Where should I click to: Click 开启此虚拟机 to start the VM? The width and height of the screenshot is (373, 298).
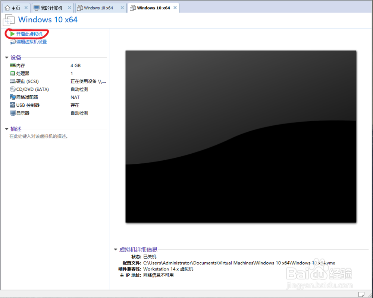(29, 34)
